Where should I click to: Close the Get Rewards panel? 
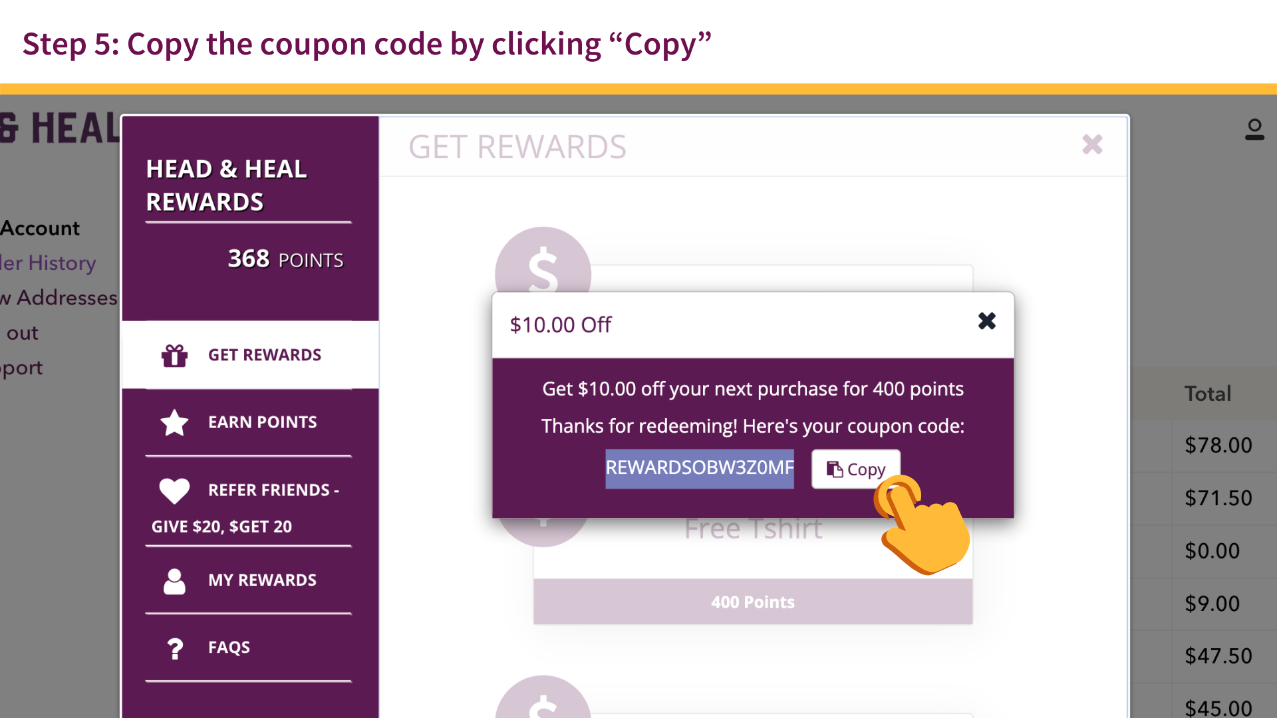(x=1092, y=145)
